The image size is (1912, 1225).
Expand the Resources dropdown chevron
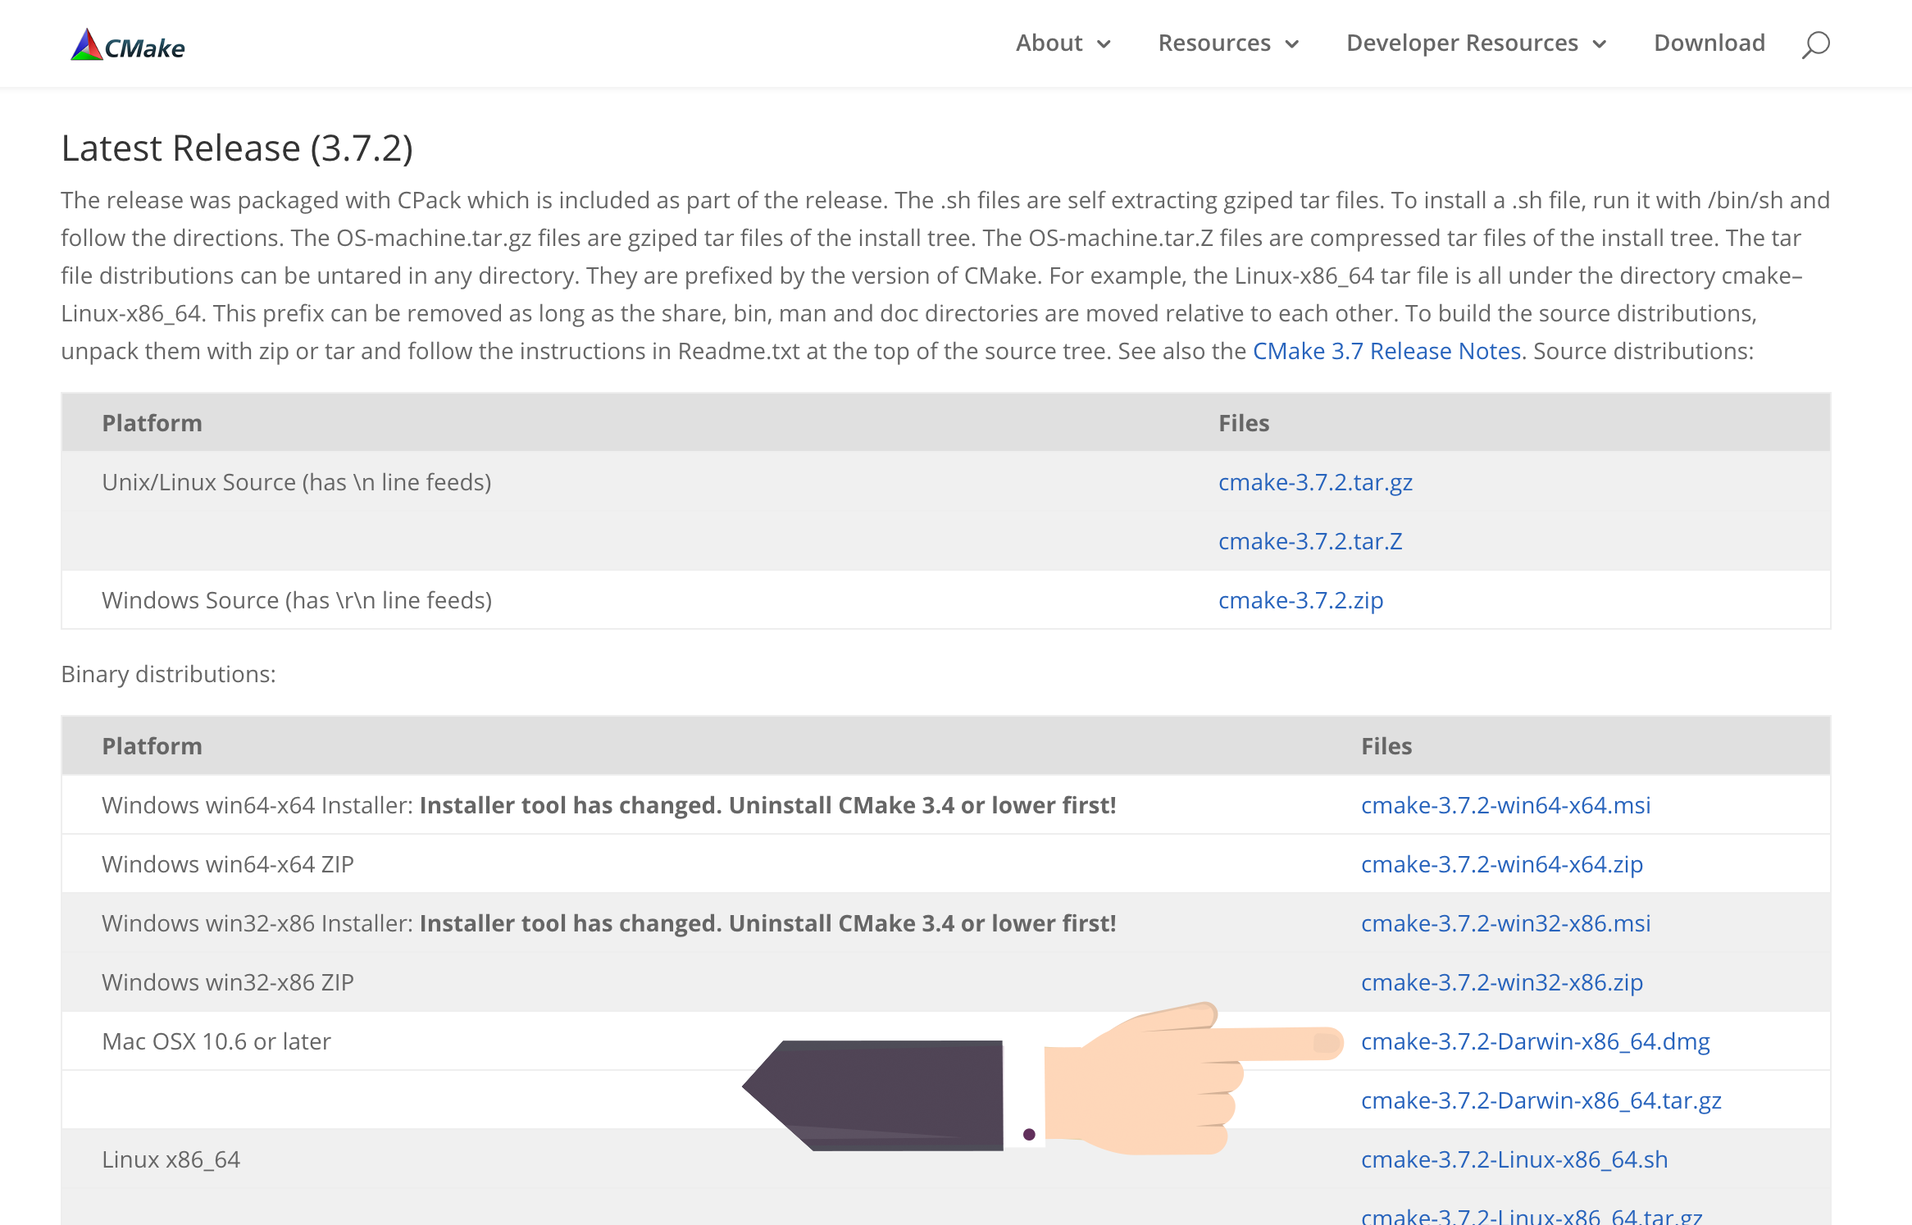coord(1292,44)
